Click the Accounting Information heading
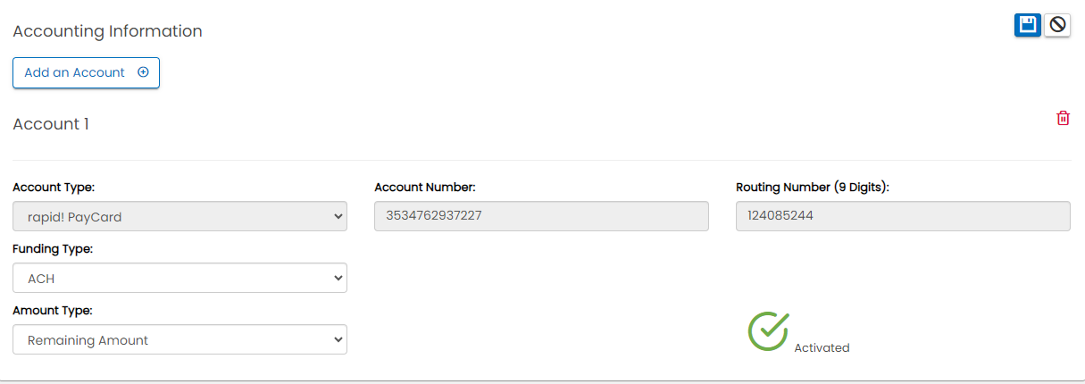Image resolution: width=1085 pixels, height=384 pixels. (x=107, y=31)
